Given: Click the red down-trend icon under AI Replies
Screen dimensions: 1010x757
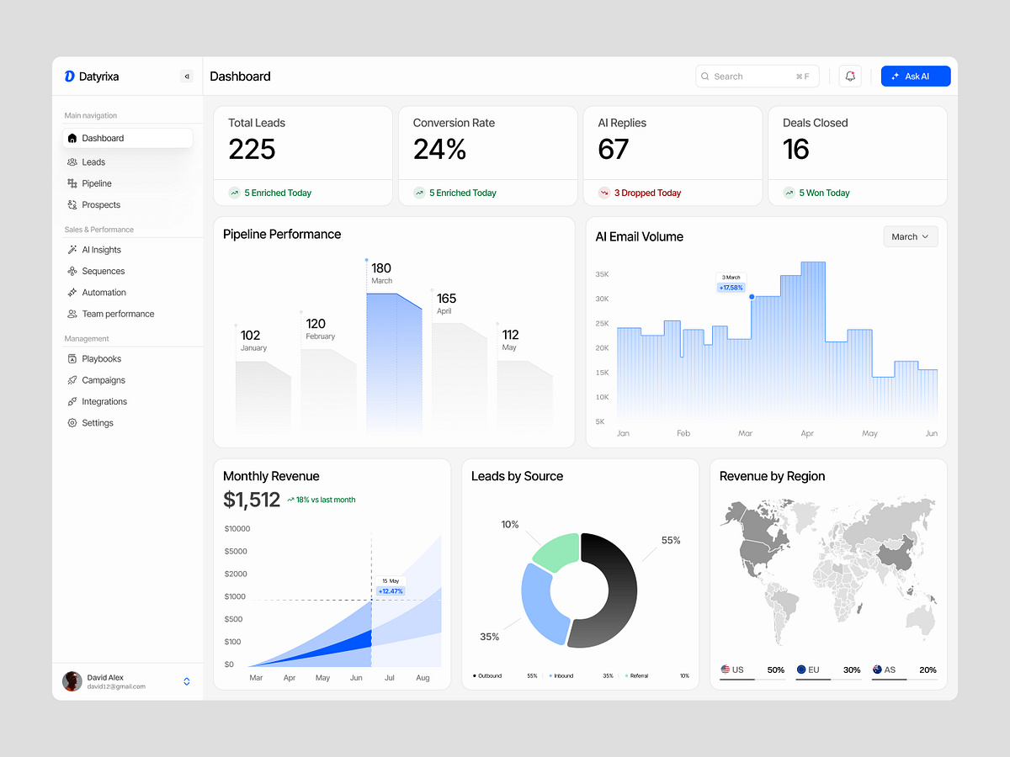Looking at the screenshot, I should pos(604,193).
